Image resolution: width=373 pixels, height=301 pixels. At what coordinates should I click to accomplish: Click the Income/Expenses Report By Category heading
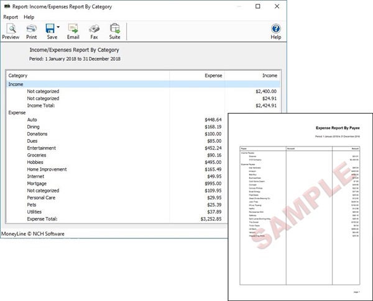pyautogui.click(x=74, y=50)
